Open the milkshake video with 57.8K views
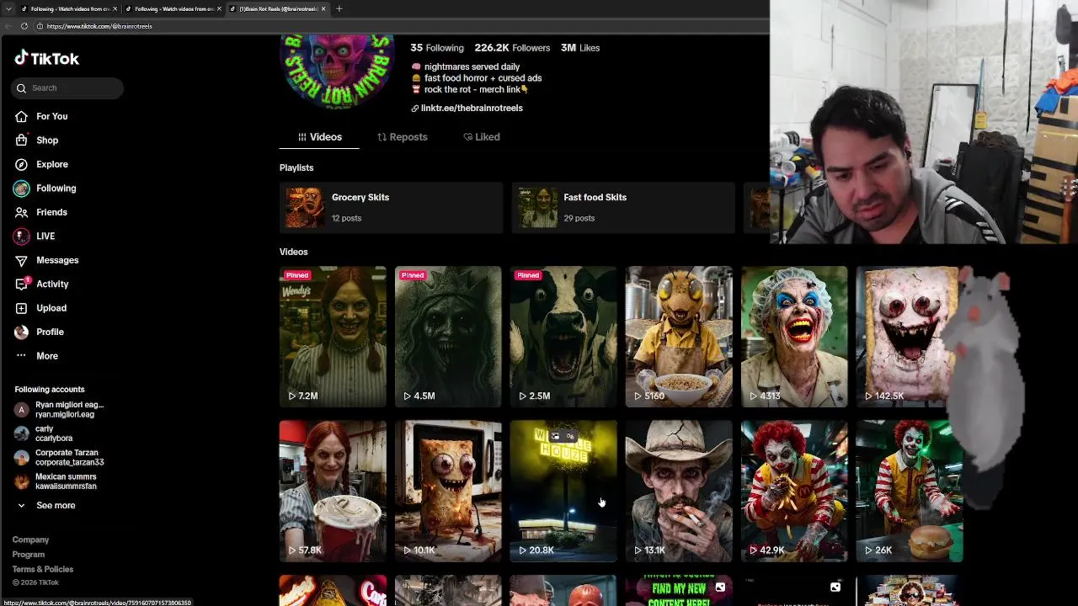The height and width of the screenshot is (606, 1078). click(333, 491)
